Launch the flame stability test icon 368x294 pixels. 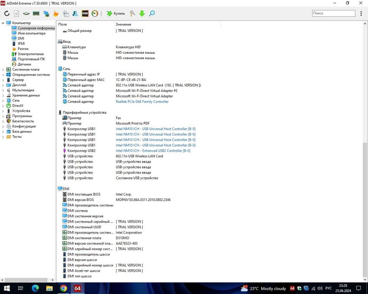coord(56,13)
